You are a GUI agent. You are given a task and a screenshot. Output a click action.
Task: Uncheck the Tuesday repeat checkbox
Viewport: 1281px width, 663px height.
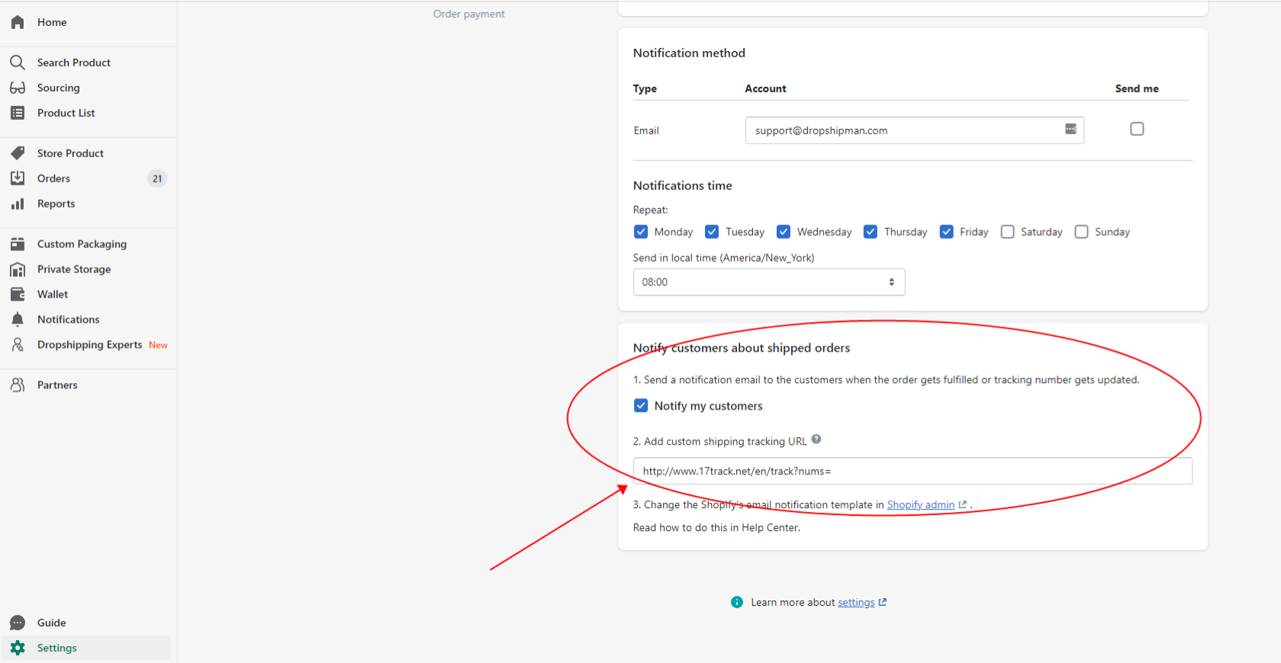(x=712, y=232)
